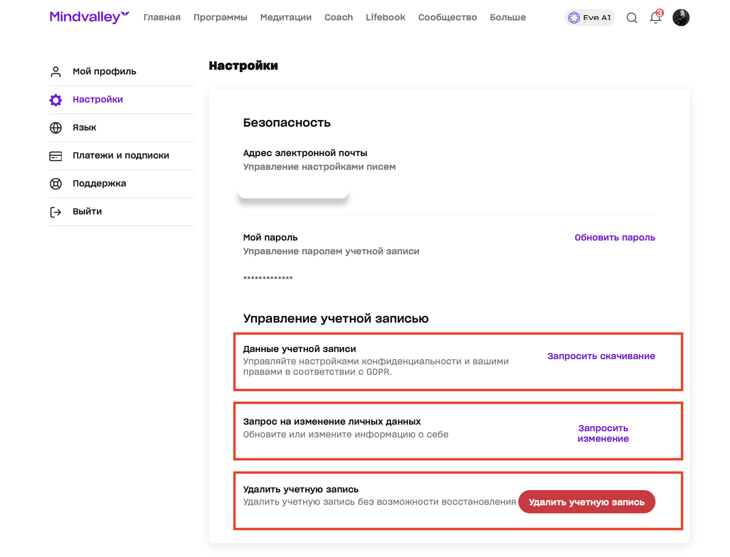The height and width of the screenshot is (557, 730).
Task: Click Запросить изменение link
Action: 603,434
